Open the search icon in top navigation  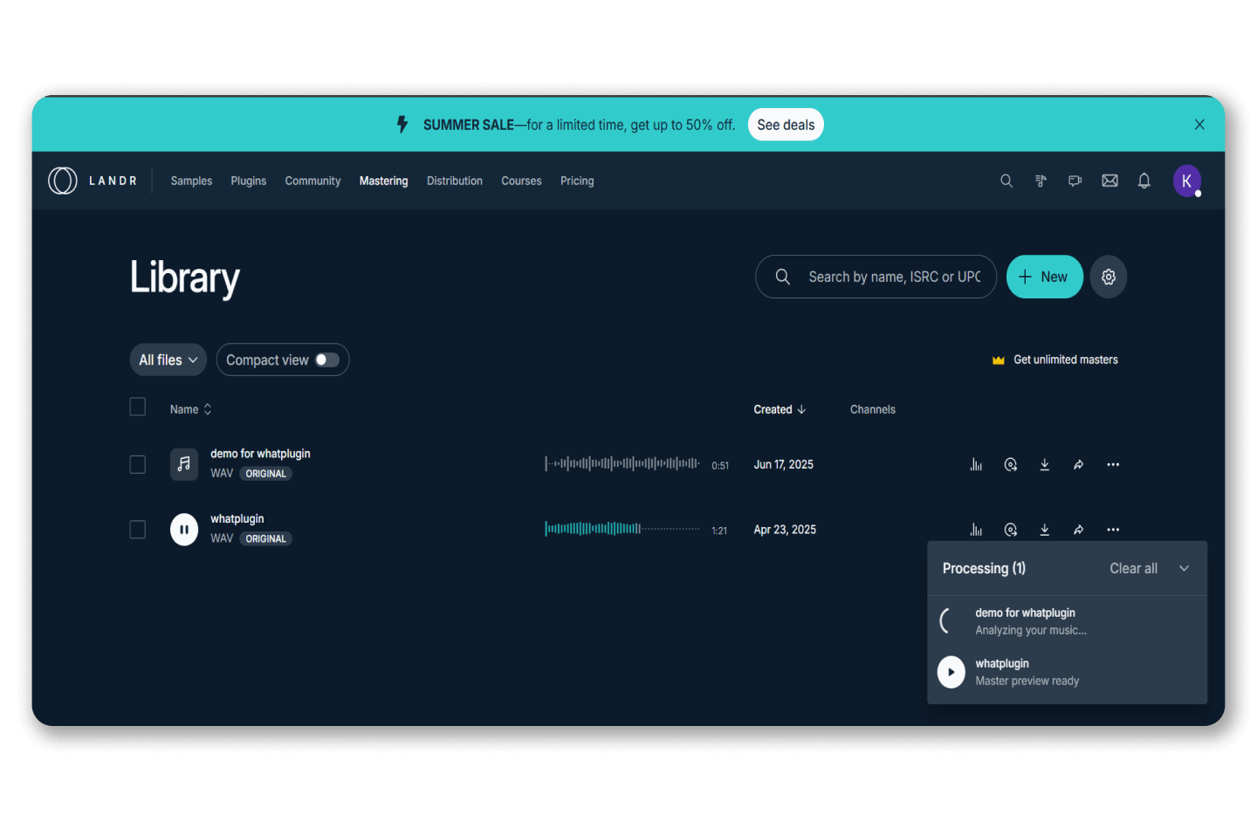(x=1006, y=181)
